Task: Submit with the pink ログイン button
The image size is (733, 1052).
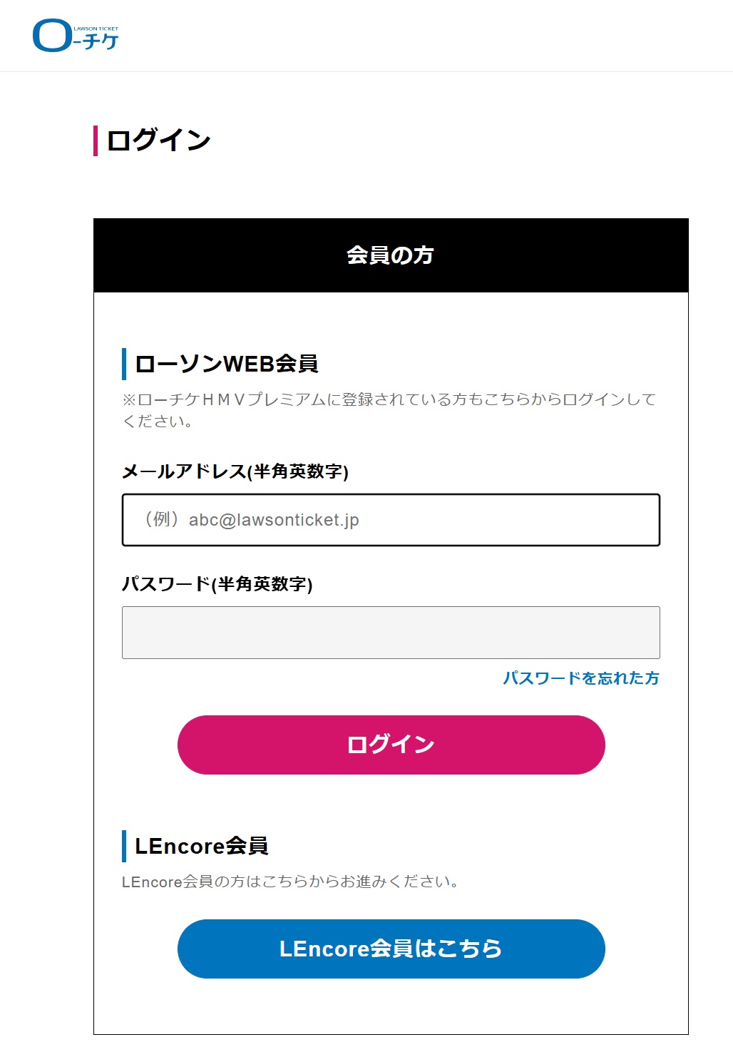Action: (x=391, y=745)
